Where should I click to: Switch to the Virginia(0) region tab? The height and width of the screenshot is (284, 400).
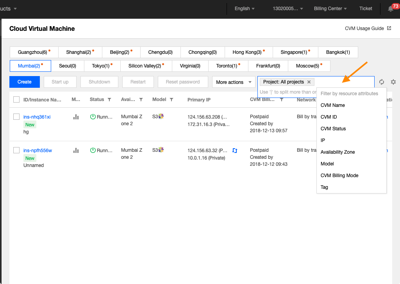click(190, 66)
